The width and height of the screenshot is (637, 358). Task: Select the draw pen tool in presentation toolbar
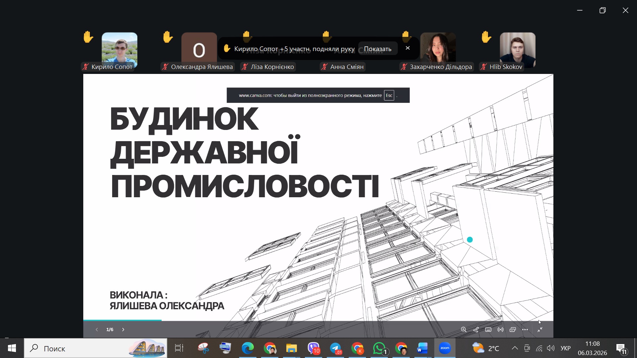(x=476, y=329)
